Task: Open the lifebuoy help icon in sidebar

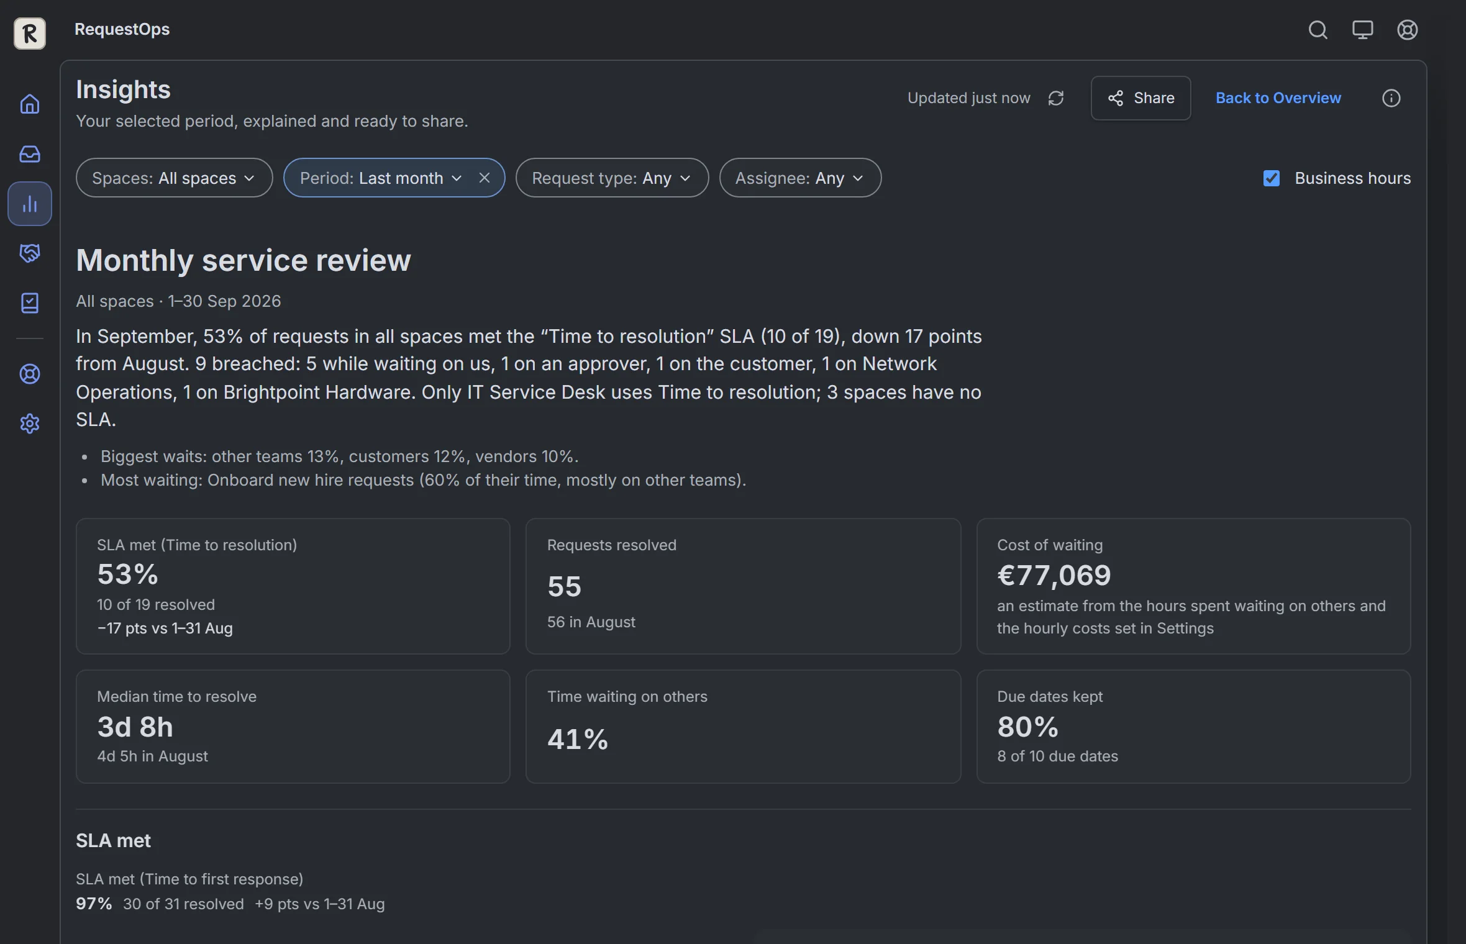Action: 30,374
